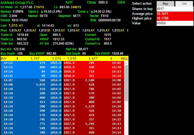Click the Value input showing 50000
The image size is (194, 135).
coord(175,23)
